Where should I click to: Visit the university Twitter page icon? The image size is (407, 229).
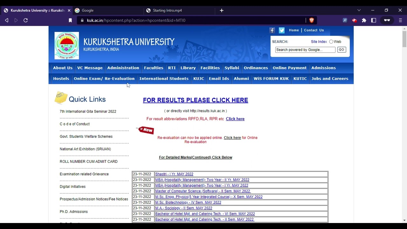(x=282, y=30)
